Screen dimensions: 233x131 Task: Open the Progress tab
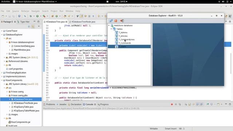coord(103,104)
